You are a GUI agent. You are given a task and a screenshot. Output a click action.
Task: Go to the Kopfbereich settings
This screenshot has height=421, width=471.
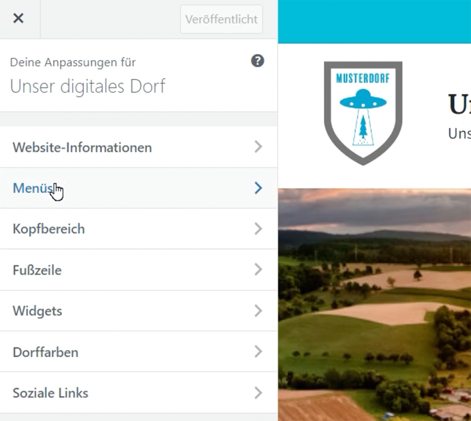coord(49,229)
